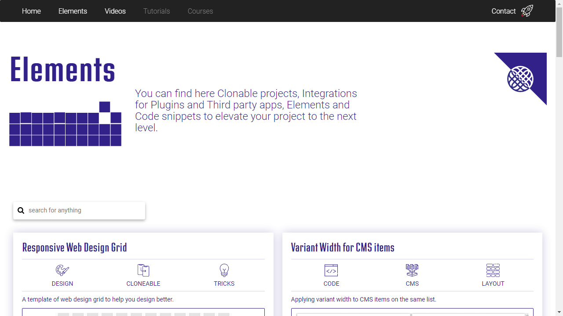Click the TRICKS tag label
The image size is (563, 316).
point(224,284)
